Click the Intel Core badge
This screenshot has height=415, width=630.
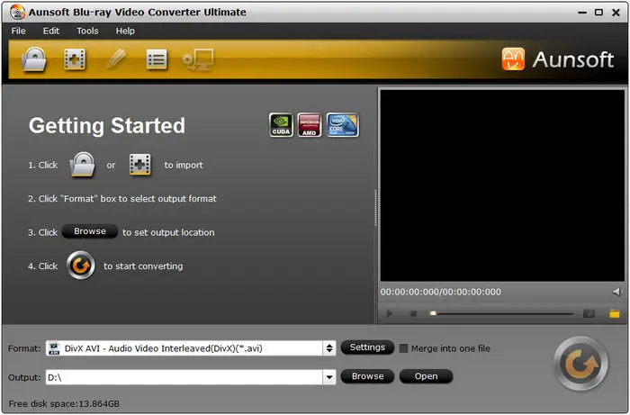click(x=342, y=125)
